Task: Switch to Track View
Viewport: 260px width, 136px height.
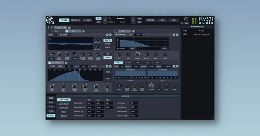Action: (76, 20)
